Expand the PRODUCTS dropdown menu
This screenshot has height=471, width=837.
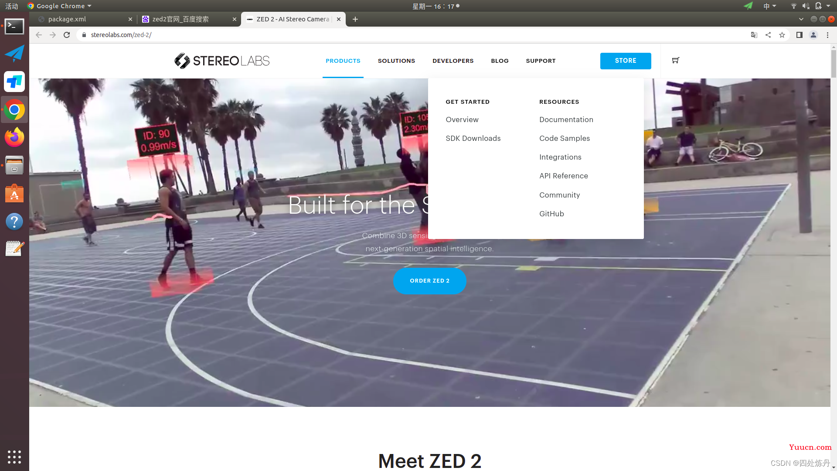[343, 60]
